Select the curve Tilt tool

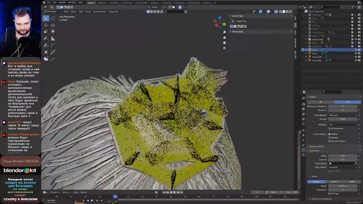click(53, 52)
